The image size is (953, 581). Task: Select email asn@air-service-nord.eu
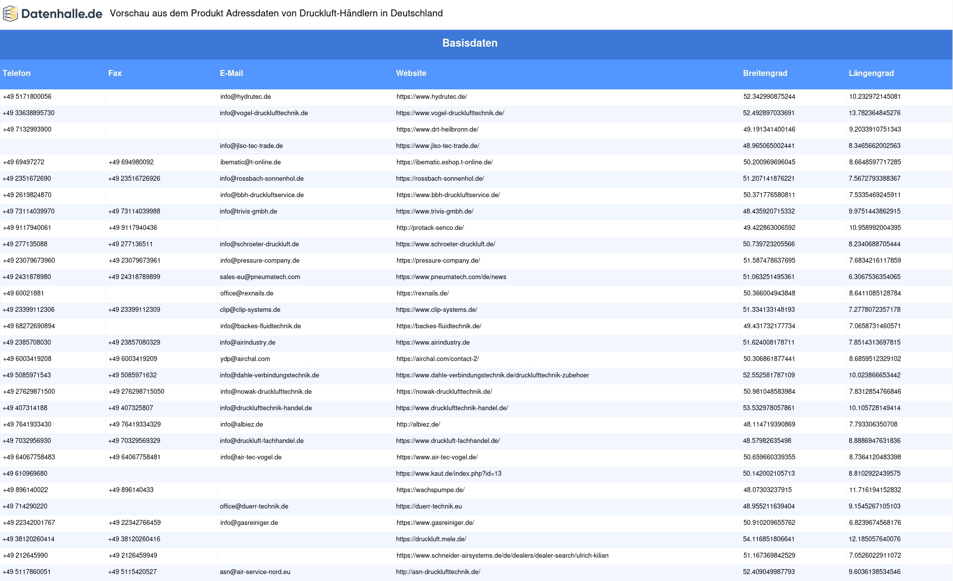pyautogui.click(x=255, y=572)
